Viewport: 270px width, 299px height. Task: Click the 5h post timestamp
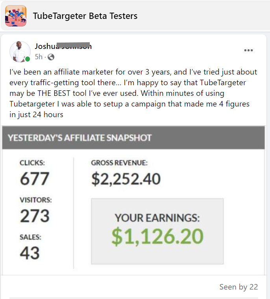39,57
